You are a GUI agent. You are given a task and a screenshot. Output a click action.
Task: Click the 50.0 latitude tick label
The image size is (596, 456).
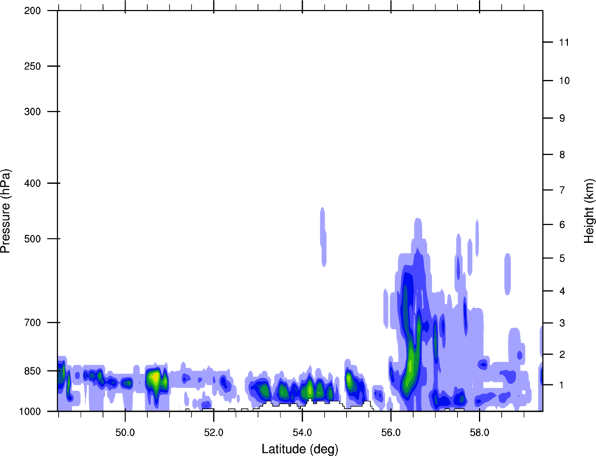tap(125, 433)
